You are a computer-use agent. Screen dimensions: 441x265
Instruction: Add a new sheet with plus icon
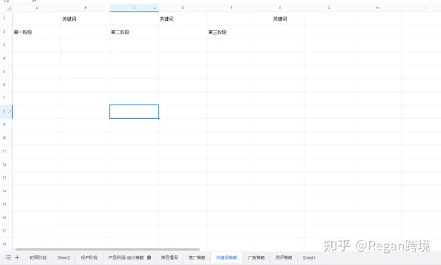(x=17, y=258)
